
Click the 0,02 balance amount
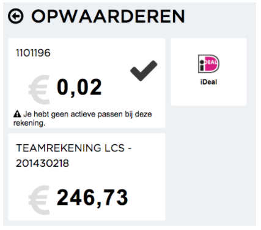click(x=79, y=88)
